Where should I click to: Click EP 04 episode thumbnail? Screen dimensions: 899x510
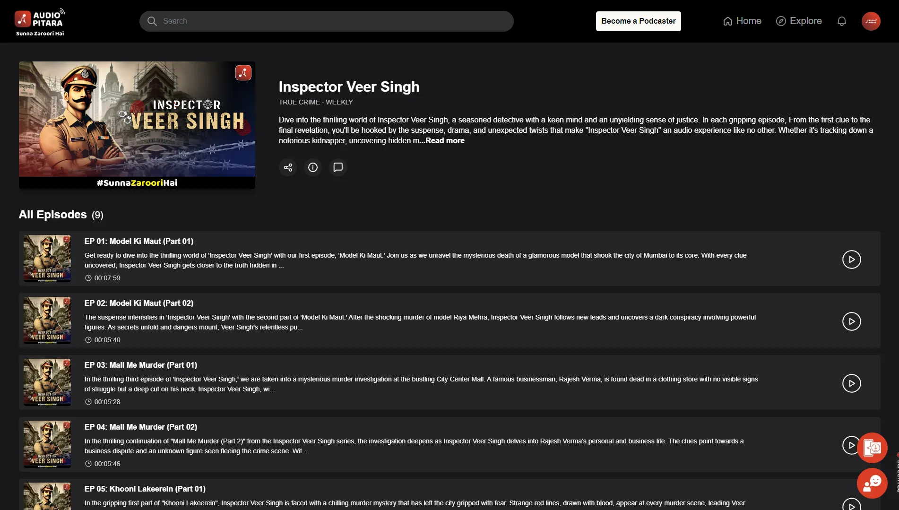[x=47, y=444]
